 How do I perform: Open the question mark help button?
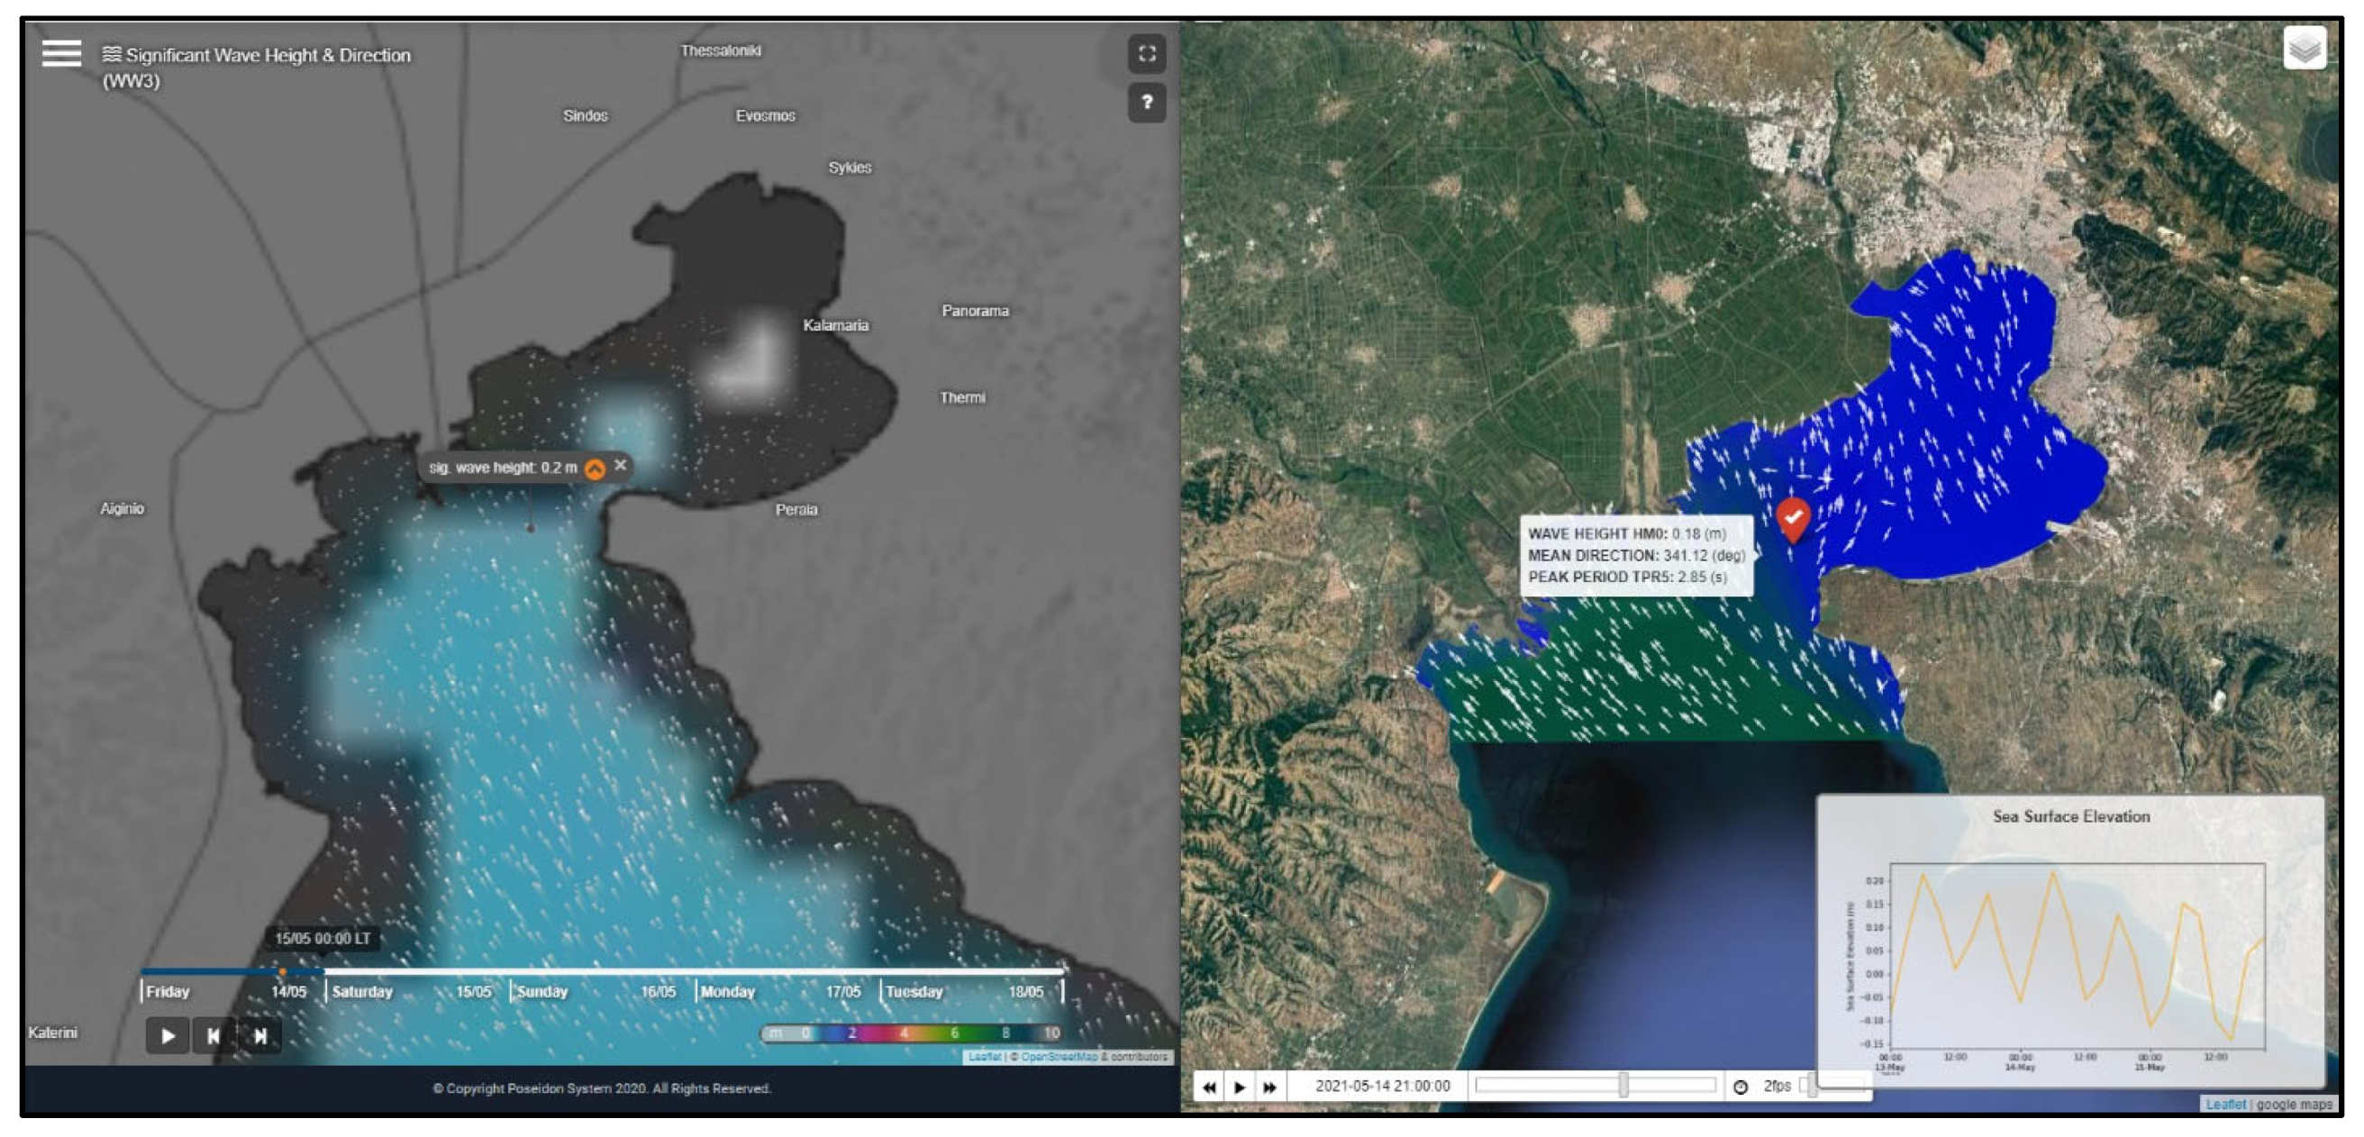(1146, 102)
